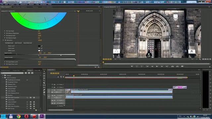Viewport: 212px width, 119px height.
Task: Click the Extract button in Program monitor
Action: 178,66
